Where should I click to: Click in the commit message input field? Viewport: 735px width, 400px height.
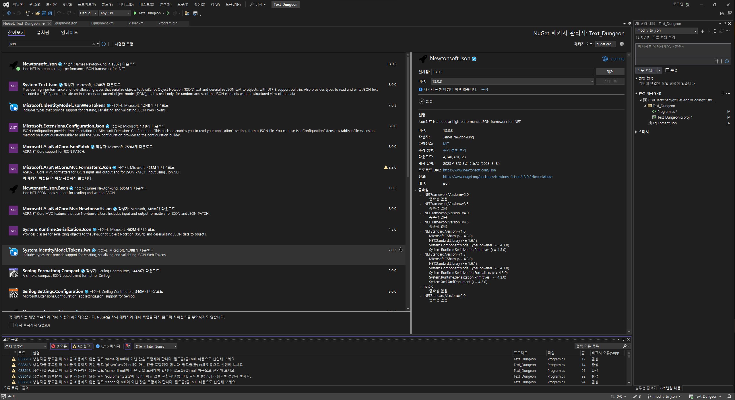[x=682, y=50]
